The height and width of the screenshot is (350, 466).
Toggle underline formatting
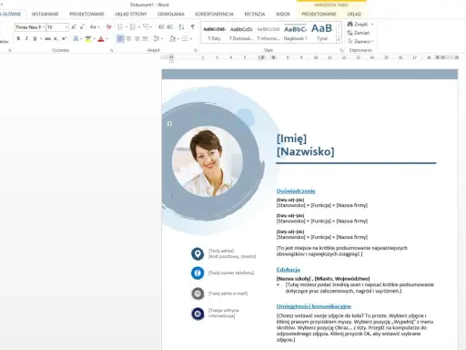(35, 38)
